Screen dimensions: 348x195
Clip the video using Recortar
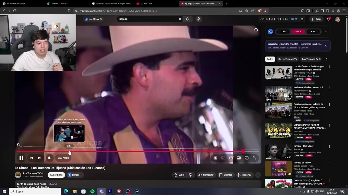pyautogui.click(x=244, y=175)
